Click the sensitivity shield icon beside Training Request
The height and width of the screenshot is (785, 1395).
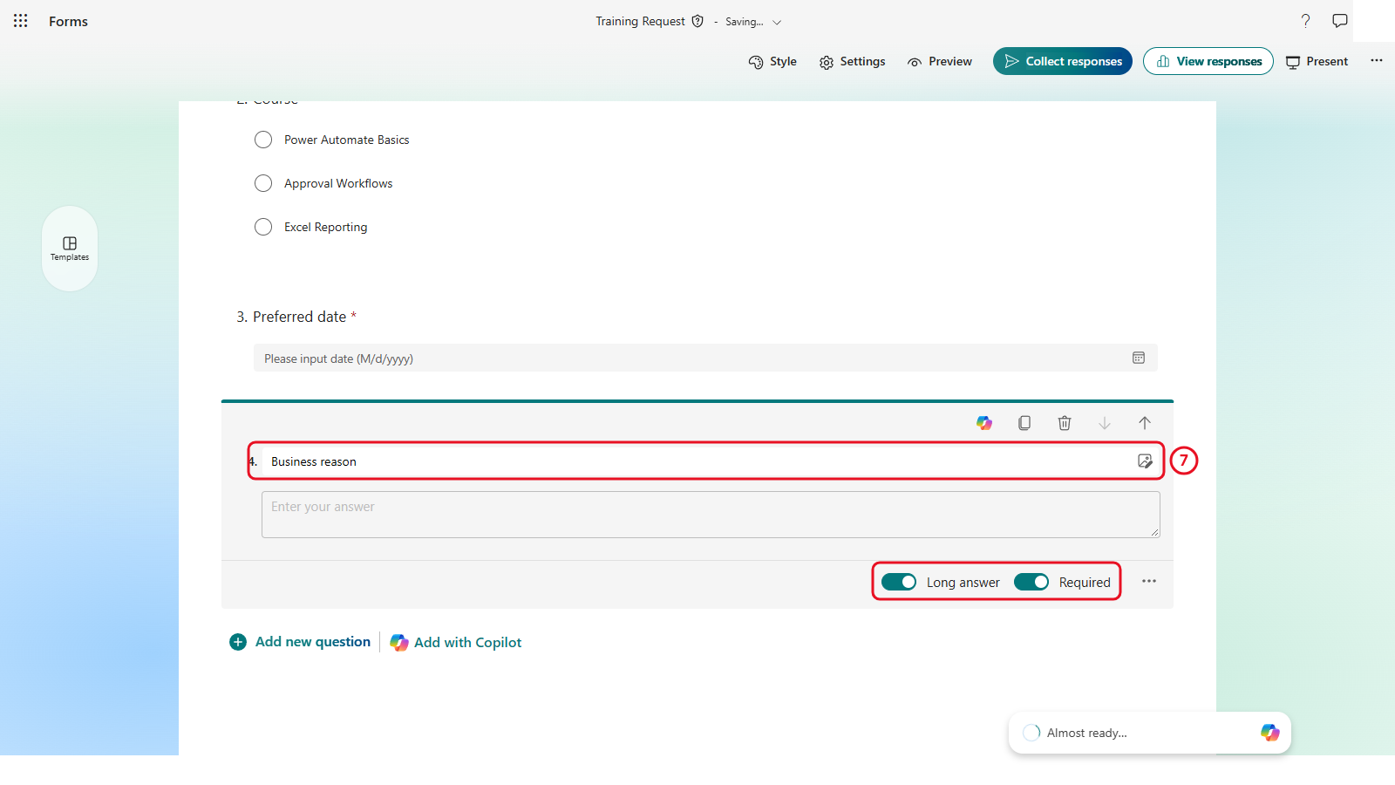pos(697,21)
